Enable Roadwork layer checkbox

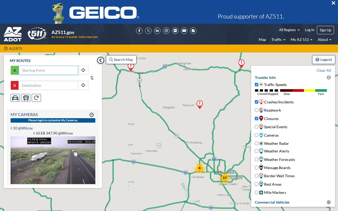256,110
